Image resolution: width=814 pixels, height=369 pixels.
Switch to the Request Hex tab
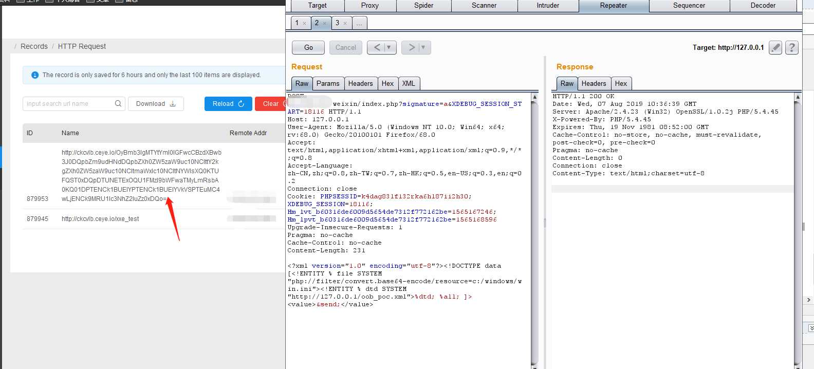[387, 83]
